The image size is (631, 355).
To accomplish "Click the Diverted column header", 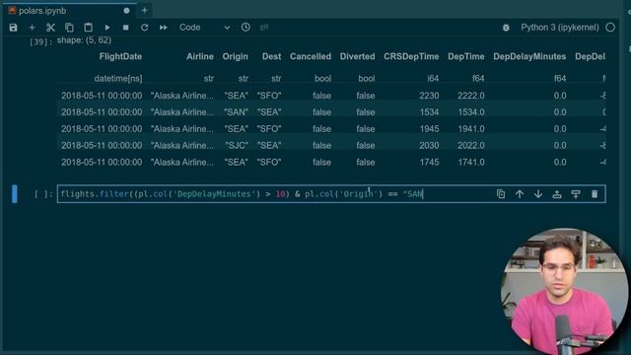I will [357, 57].
